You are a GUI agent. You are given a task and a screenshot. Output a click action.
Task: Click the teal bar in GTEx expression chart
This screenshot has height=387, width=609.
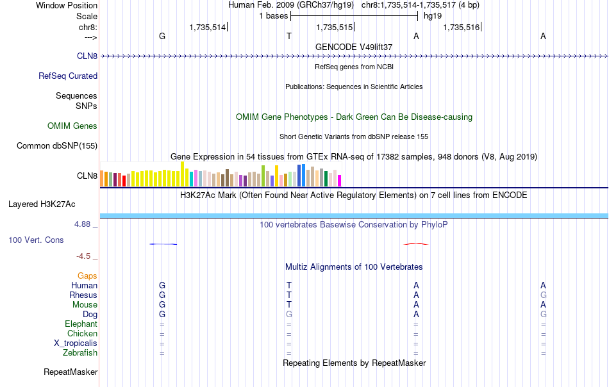coord(191,179)
